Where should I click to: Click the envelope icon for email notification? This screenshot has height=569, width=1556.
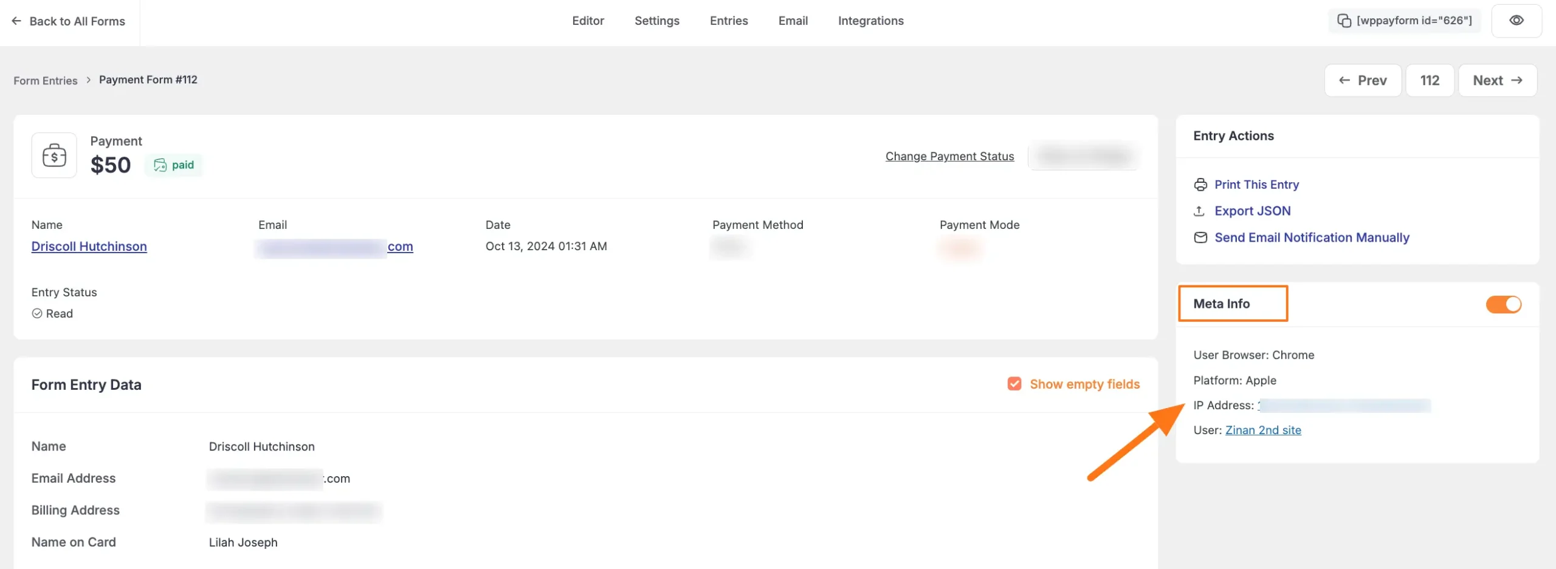pos(1200,237)
